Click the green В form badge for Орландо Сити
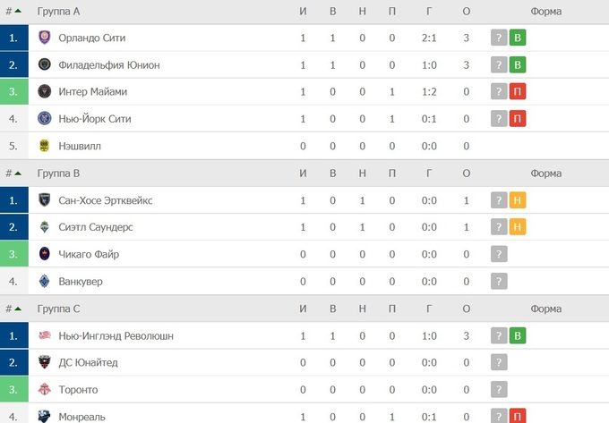This screenshot has width=609, height=423. pos(518,38)
